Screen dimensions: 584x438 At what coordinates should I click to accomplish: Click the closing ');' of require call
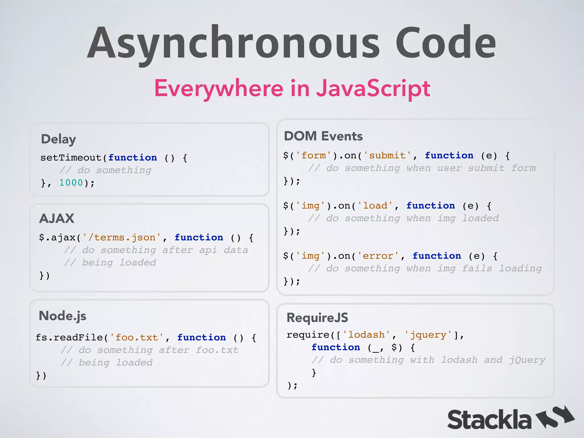coord(292,386)
